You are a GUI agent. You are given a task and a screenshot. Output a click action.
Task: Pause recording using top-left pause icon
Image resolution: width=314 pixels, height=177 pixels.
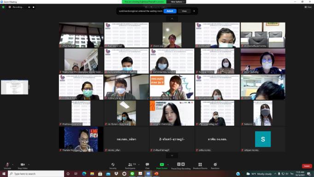(x=29, y=7)
